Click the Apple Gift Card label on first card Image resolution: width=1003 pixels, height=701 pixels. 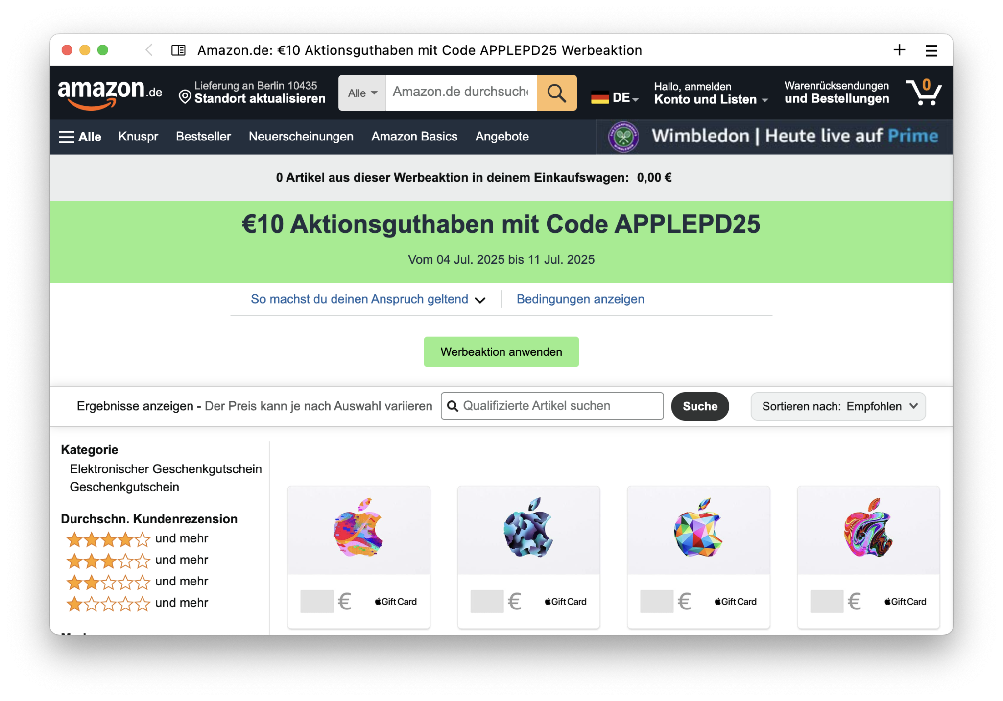tap(396, 602)
